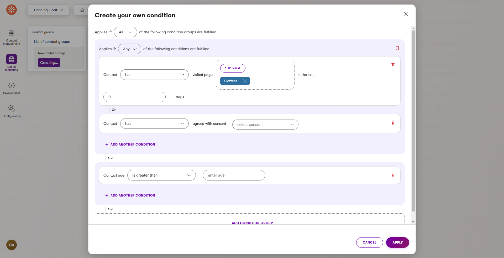The height and width of the screenshot is (258, 504).
Task: Add another condition to first group
Action: click(x=130, y=145)
